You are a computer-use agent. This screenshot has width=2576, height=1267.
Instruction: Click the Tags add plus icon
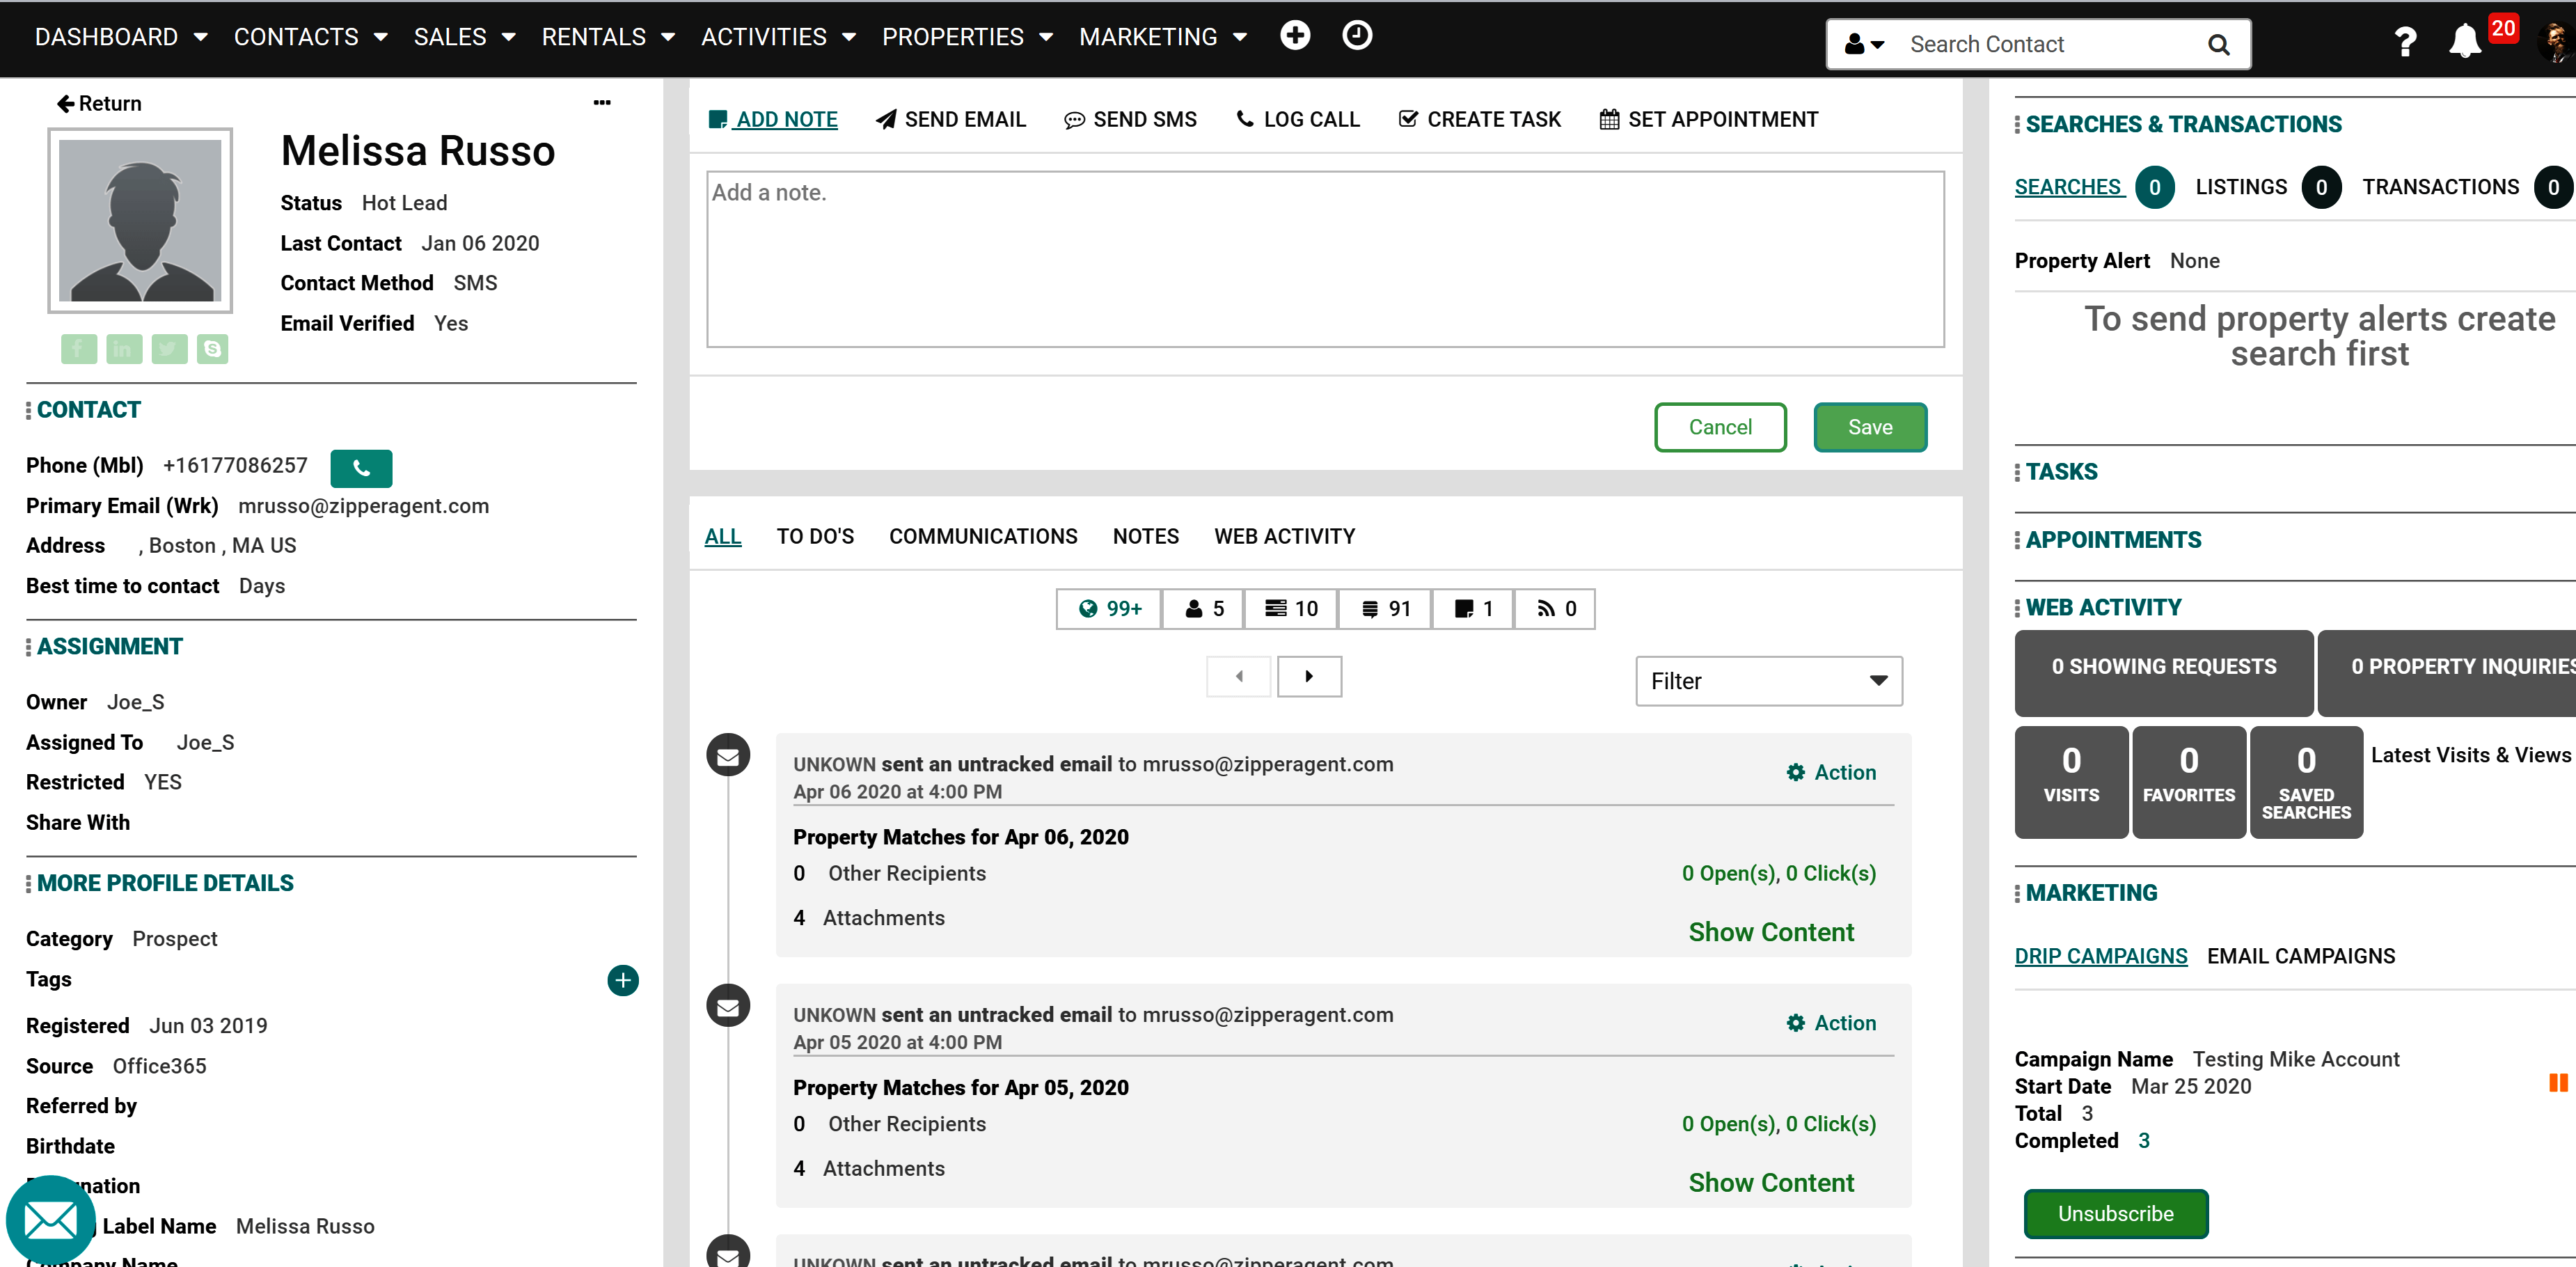pyautogui.click(x=623, y=980)
